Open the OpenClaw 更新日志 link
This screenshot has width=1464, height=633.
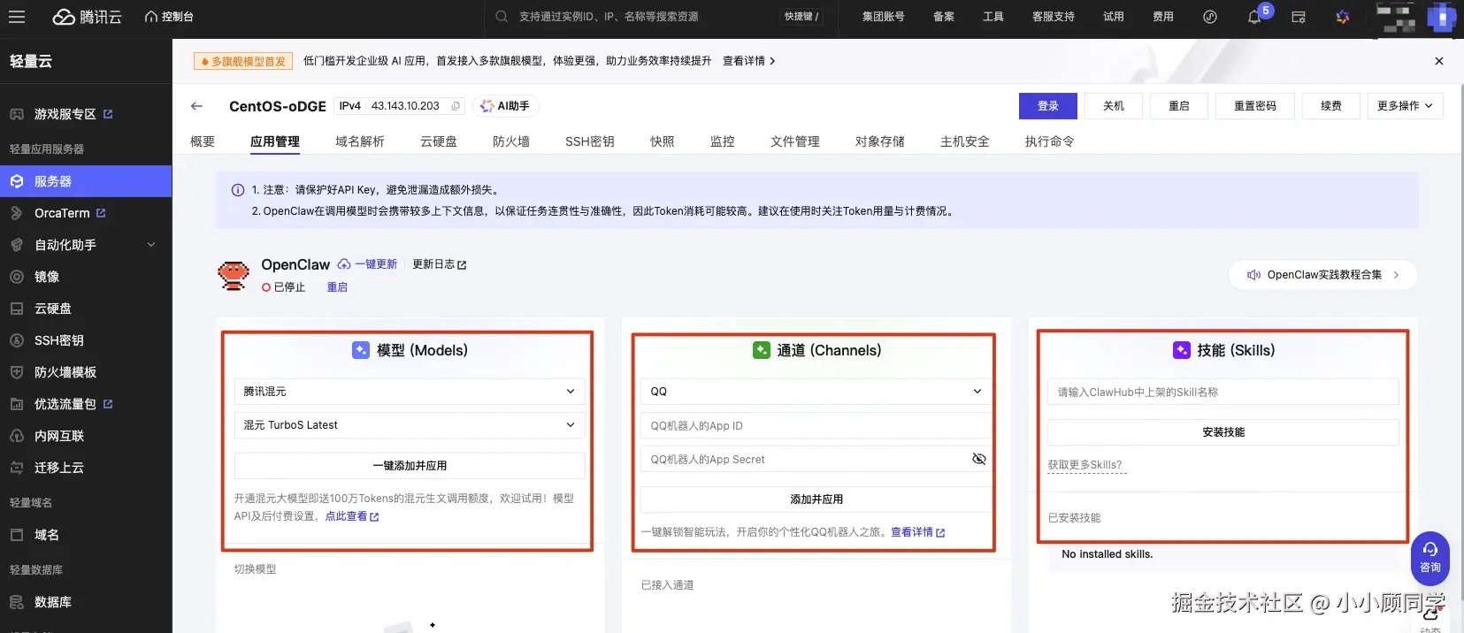(440, 264)
